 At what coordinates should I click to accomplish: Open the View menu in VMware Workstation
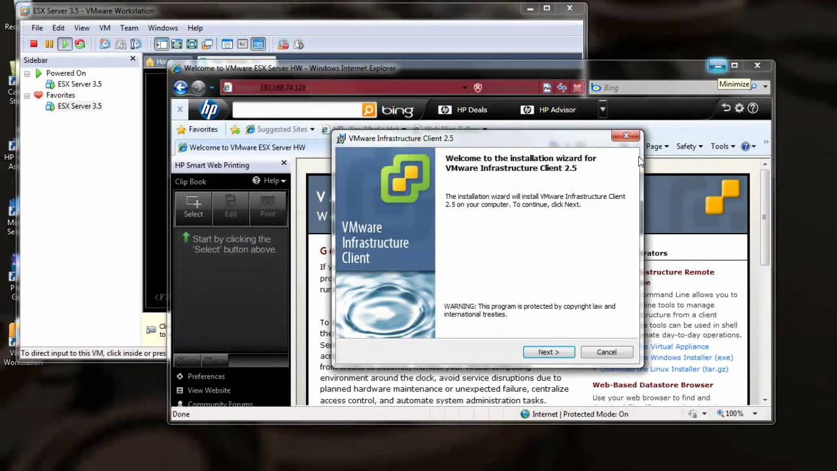pyautogui.click(x=82, y=28)
